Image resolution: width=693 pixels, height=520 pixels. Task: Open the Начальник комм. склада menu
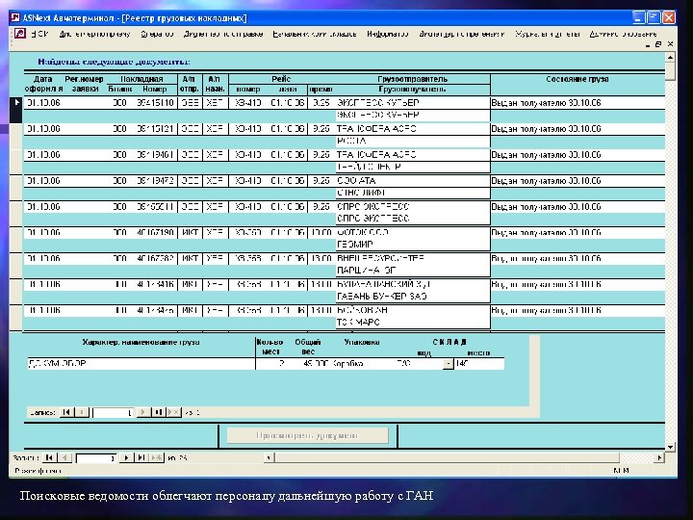[x=314, y=34]
